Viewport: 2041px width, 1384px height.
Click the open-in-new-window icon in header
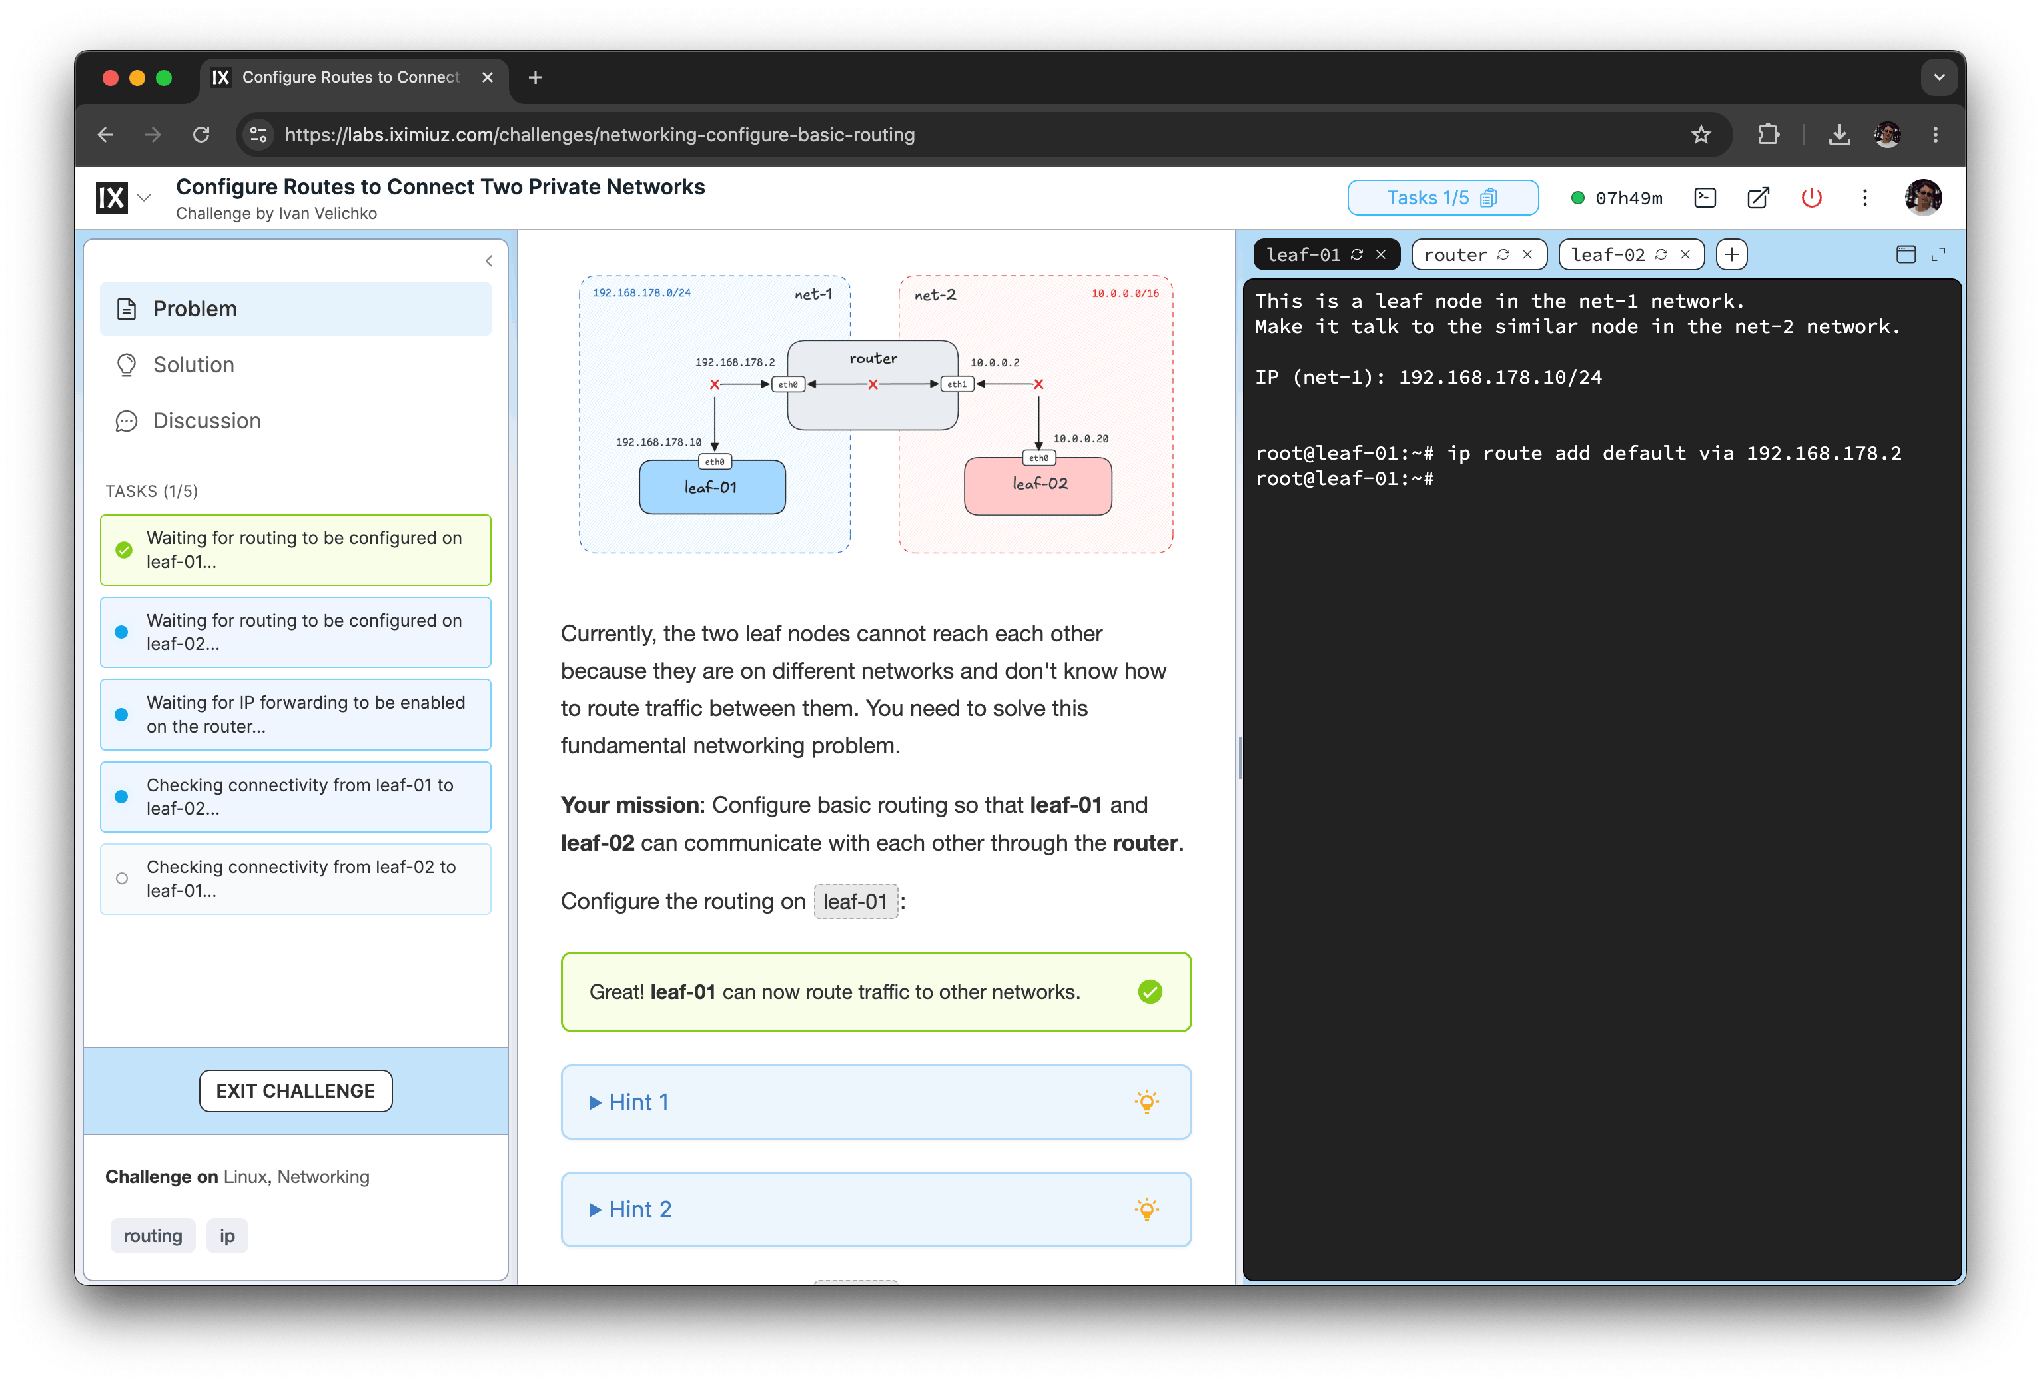(x=1757, y=198)
